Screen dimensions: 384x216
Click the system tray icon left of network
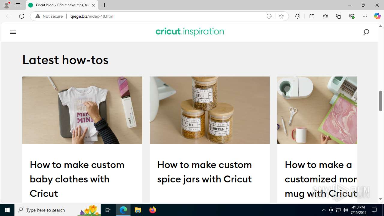[x=331, y=210]
